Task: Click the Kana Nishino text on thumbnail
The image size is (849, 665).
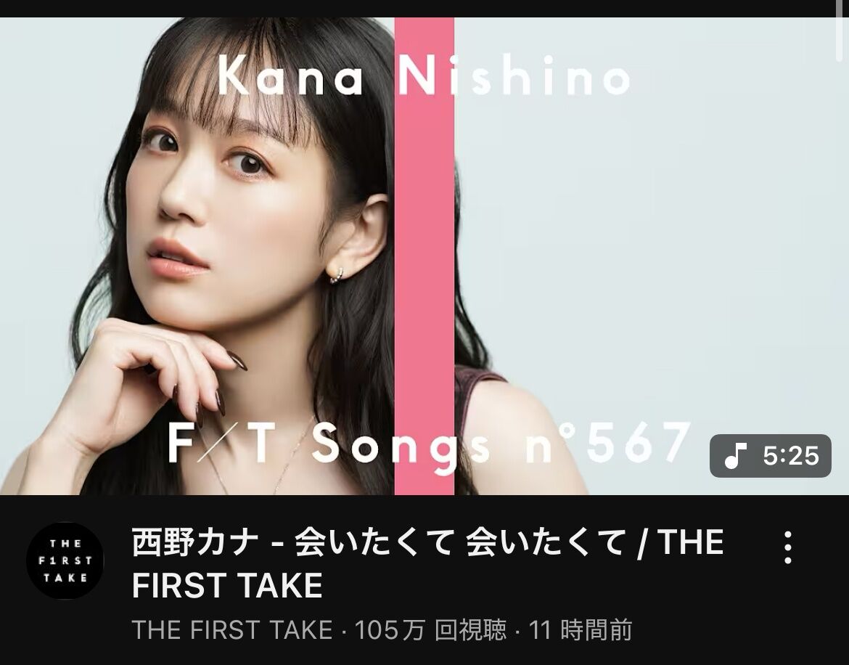Action: click(424, 76)
